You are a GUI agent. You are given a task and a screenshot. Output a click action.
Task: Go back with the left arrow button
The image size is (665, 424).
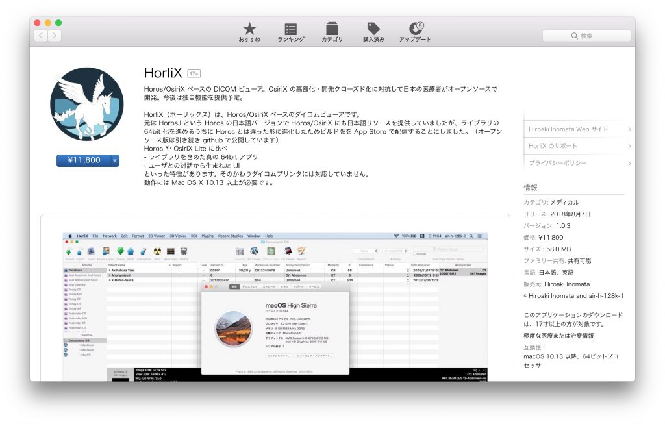pyautogui.click(x=41, y=36)
